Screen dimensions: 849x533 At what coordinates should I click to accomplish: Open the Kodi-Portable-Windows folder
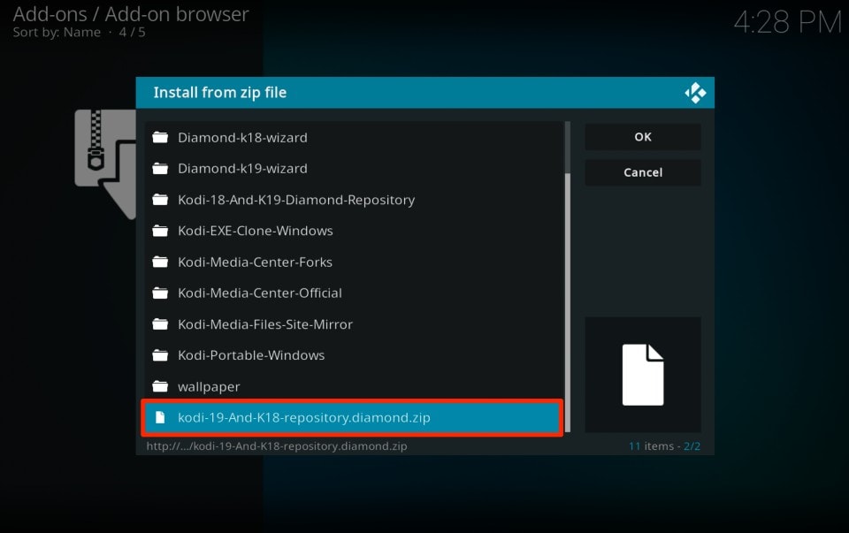click(354, 355)
